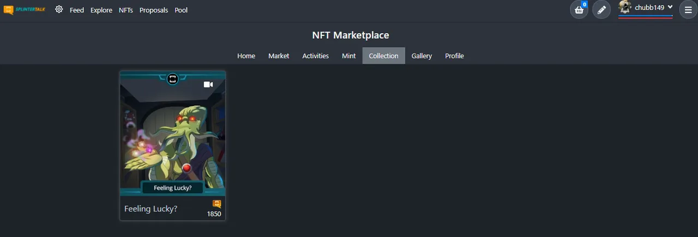Image resolution: width=698 pixels, height=237 pixels.
Task: Click the NFT Marketplace heading
Action: [351, 35]
